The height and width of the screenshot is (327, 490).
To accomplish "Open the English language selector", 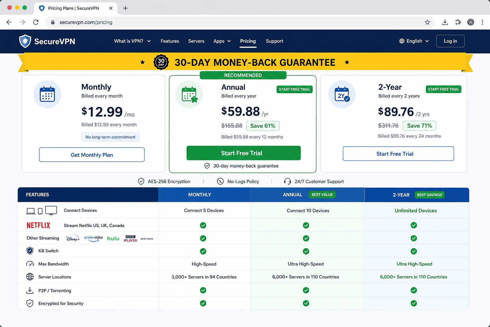I will click(414, 41).
